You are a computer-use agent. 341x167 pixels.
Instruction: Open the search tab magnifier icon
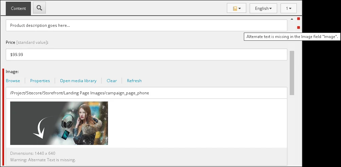pyautogui.click(x=39, y=8)
